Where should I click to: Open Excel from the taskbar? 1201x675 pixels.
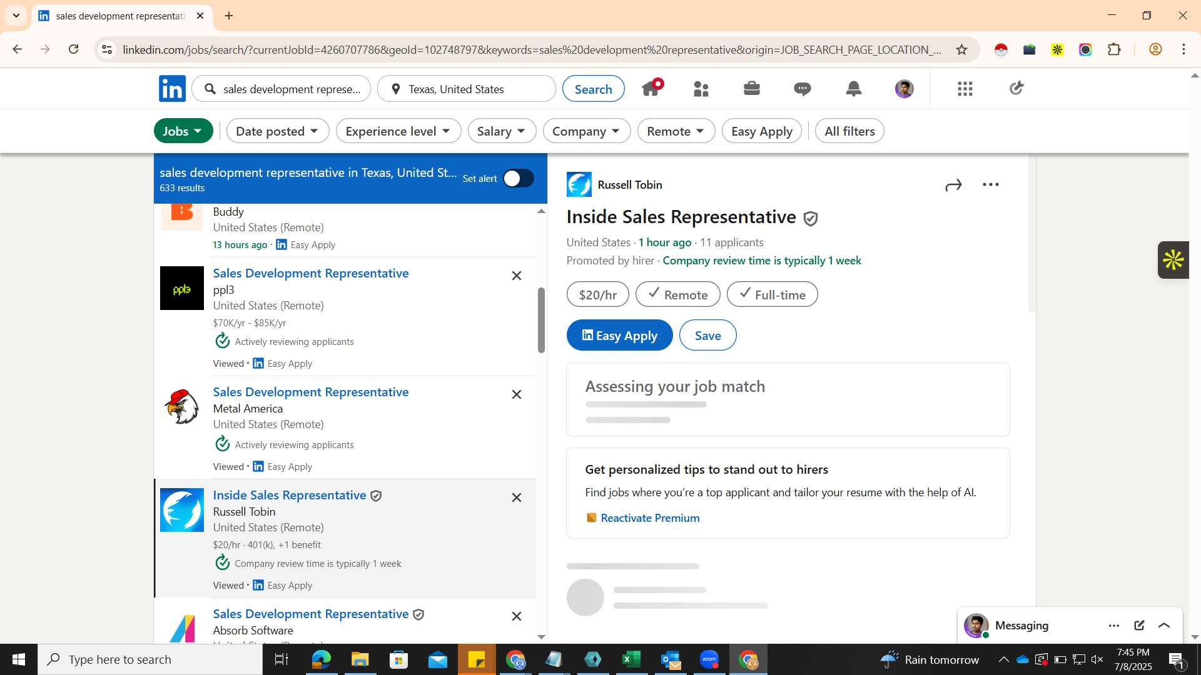pyautogui.click(x=632, y=659)
